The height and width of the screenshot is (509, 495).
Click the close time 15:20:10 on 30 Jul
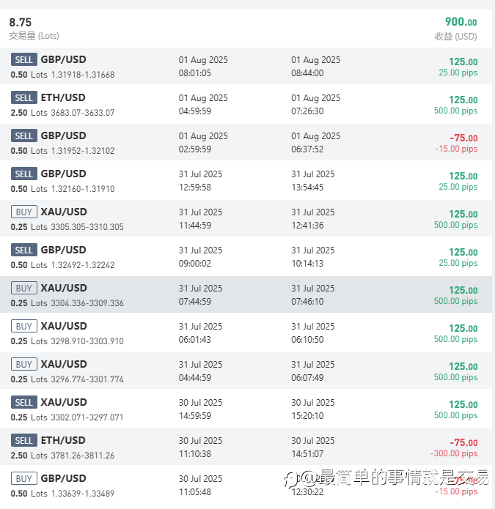pyautogui.click(x=307, y=416)
